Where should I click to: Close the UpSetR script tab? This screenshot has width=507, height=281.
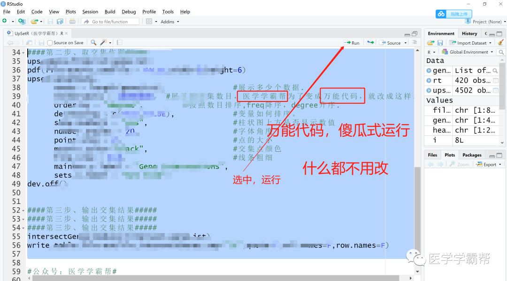tap(66, 33)
